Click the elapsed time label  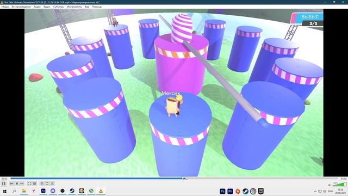click(4, 179)
